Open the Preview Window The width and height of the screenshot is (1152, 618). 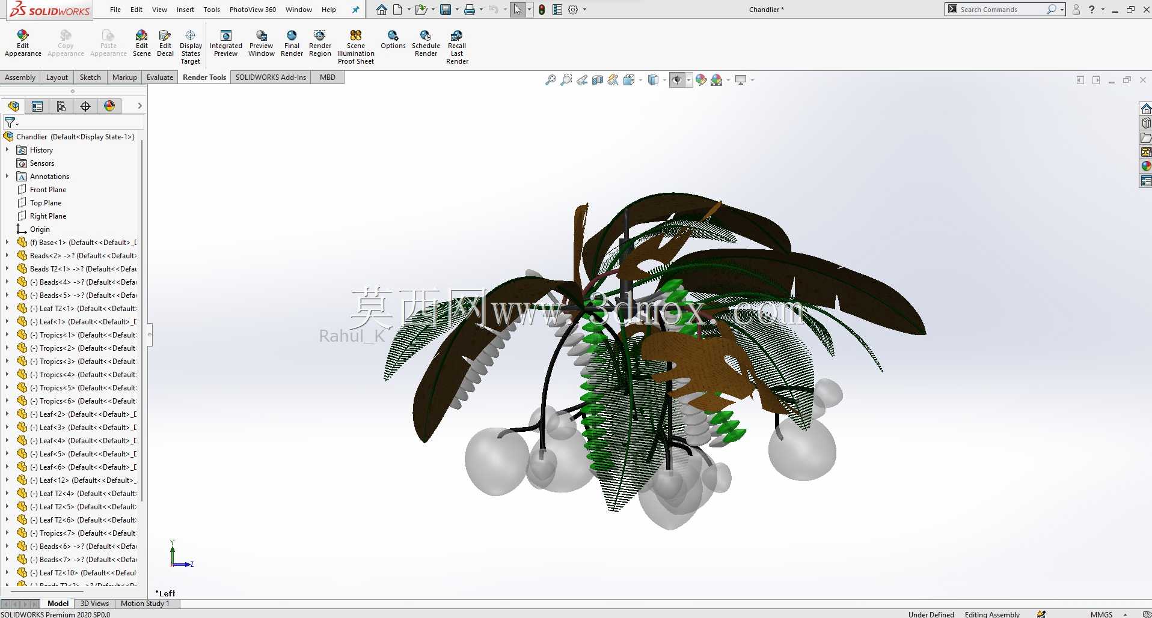pos(262,43)
